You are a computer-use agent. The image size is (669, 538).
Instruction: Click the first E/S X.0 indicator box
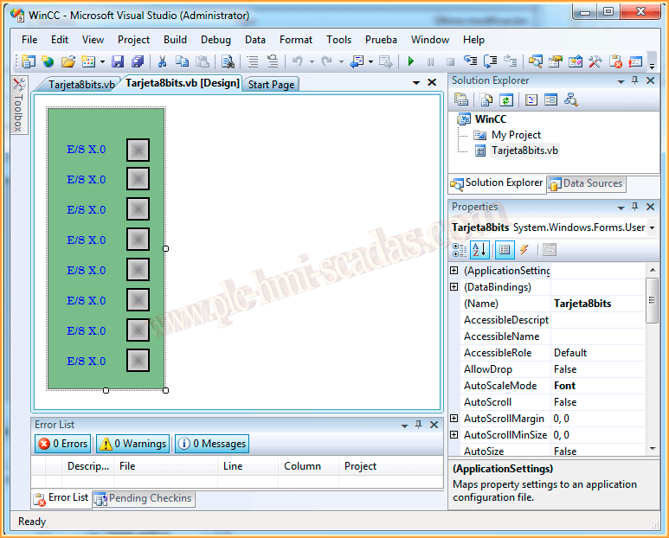(138, 150)
